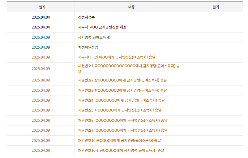Viewport: 248px width, 158px height.
Task: Select the date in 채권번호7 row
Action: 41,130
